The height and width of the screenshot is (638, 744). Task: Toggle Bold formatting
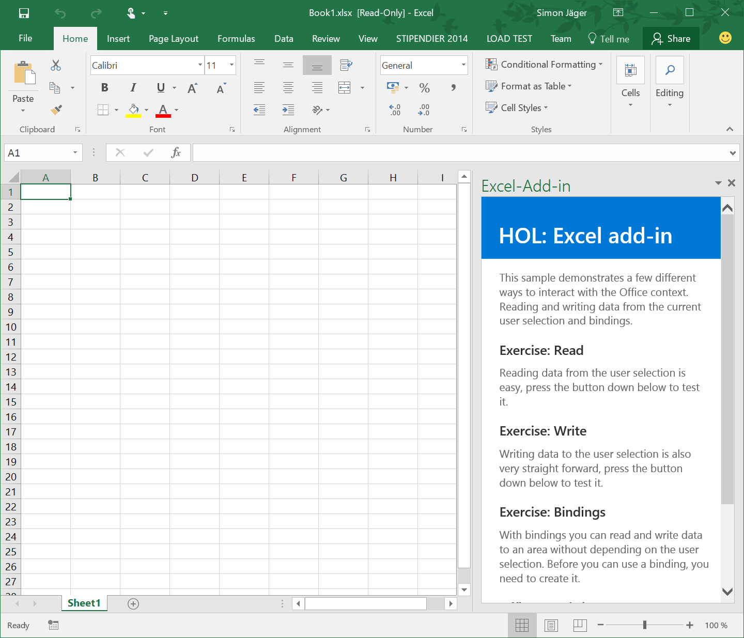(x=105, y=88)
